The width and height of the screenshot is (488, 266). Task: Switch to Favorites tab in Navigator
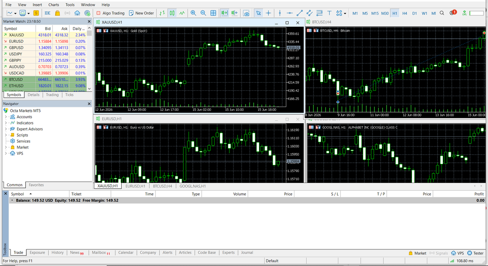[36, 185]
